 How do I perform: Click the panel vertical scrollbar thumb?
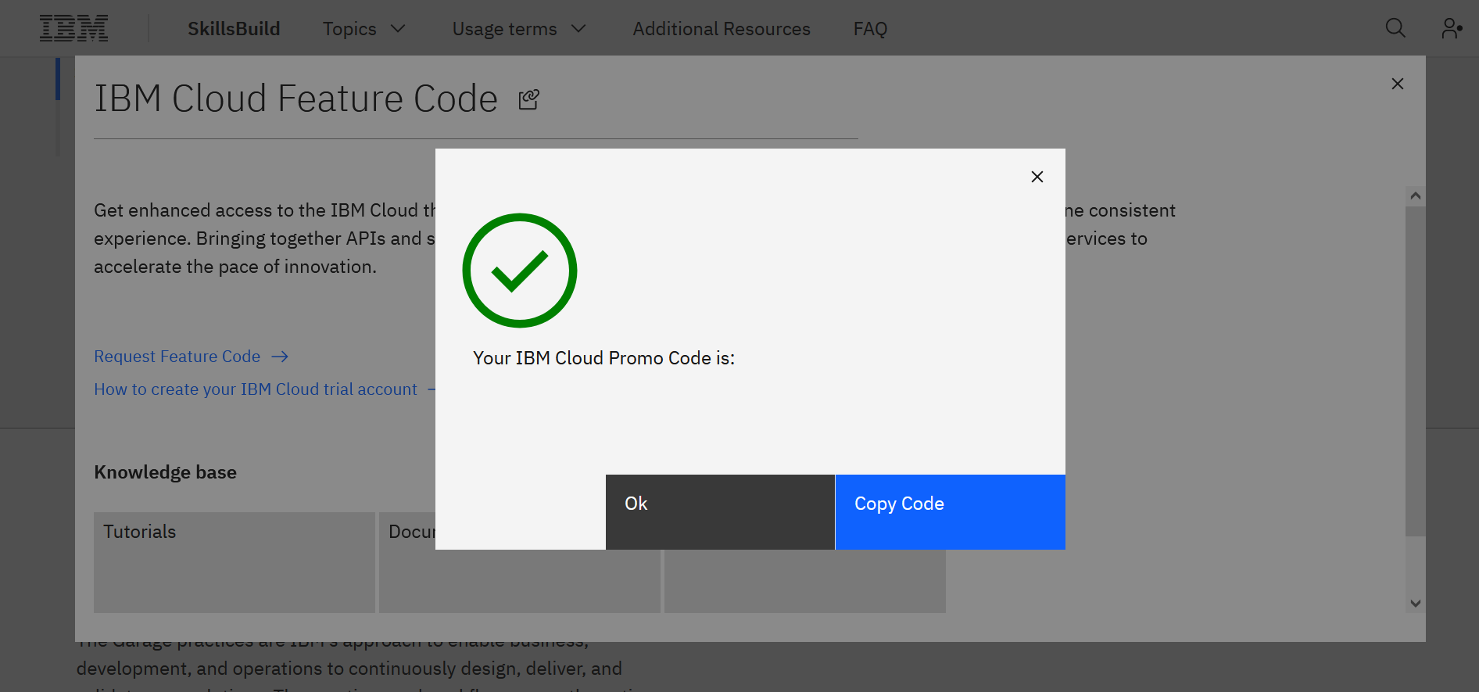[x=1415, y=371]
